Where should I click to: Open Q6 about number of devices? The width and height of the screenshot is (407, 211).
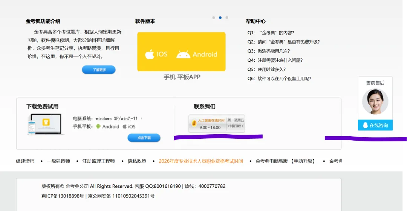click(x=279, y=79)
